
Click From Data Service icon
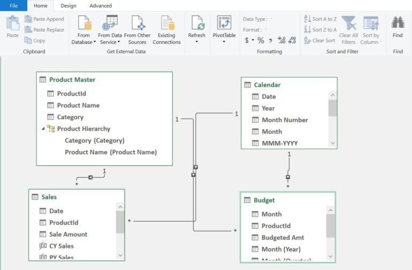(x=111, y=24)
